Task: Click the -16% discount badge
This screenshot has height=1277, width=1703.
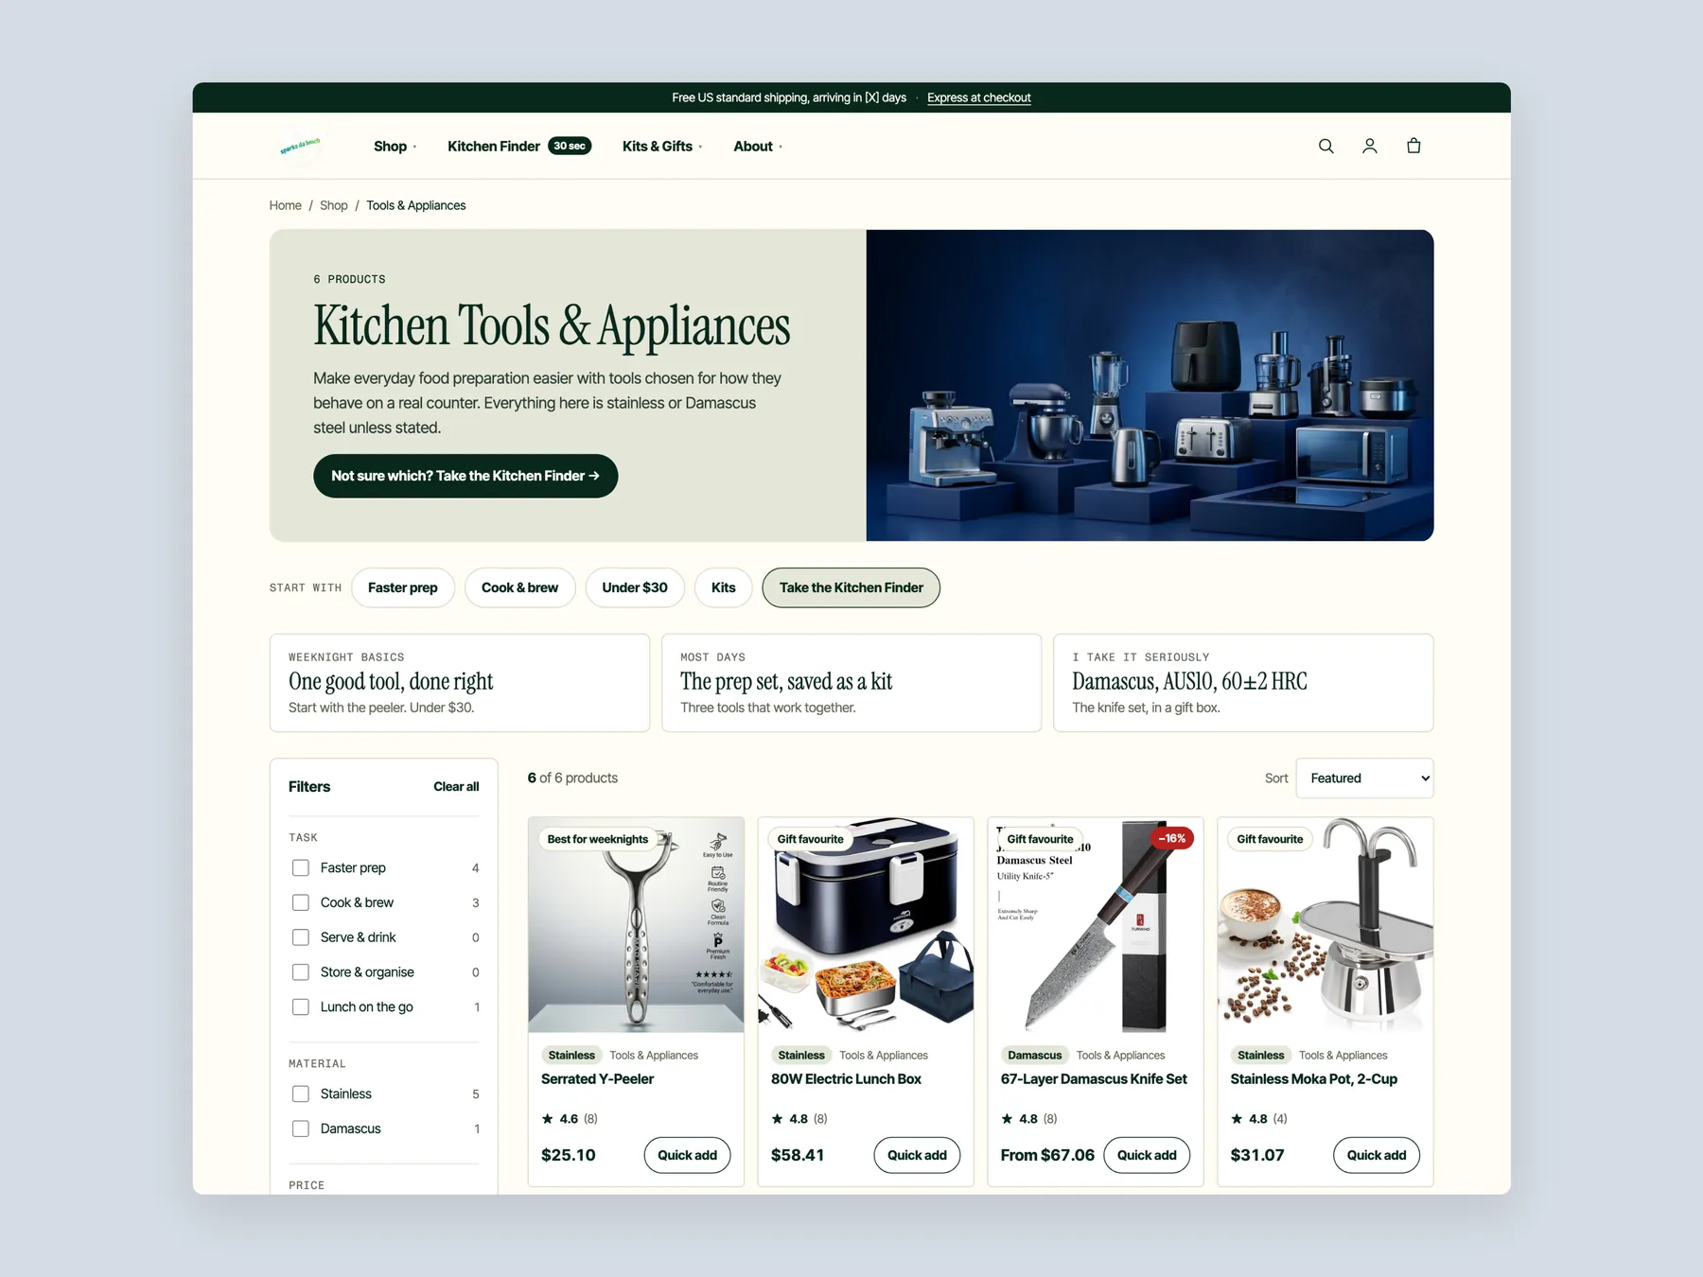Action: point(1171,838)
